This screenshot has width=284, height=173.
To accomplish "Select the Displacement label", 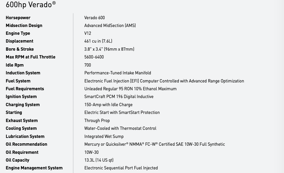I will 20,41.
